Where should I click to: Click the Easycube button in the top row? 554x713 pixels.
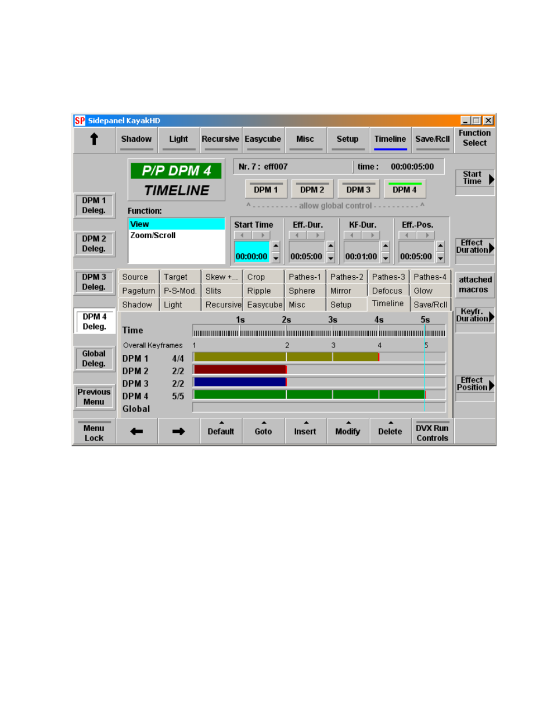click(264, 139)
